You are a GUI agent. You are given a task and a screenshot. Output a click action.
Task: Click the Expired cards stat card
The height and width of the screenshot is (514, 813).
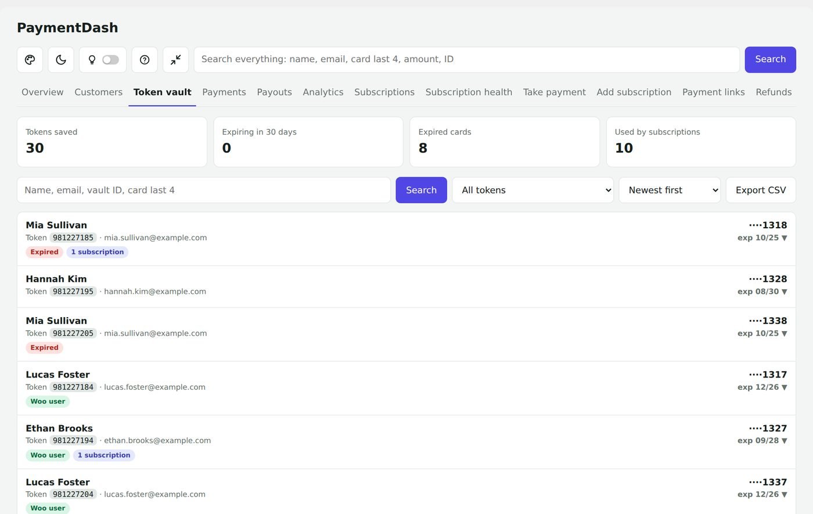pos(505,142)
